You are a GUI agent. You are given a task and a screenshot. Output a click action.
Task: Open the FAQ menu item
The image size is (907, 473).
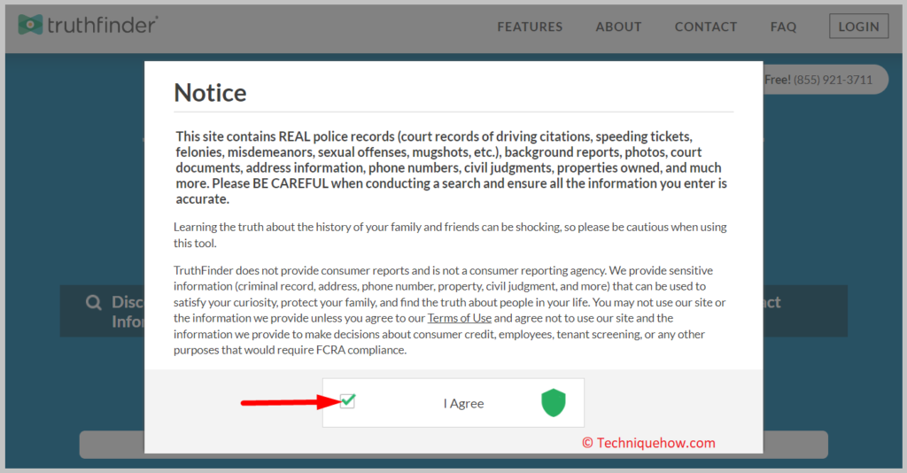click(783, 27)
